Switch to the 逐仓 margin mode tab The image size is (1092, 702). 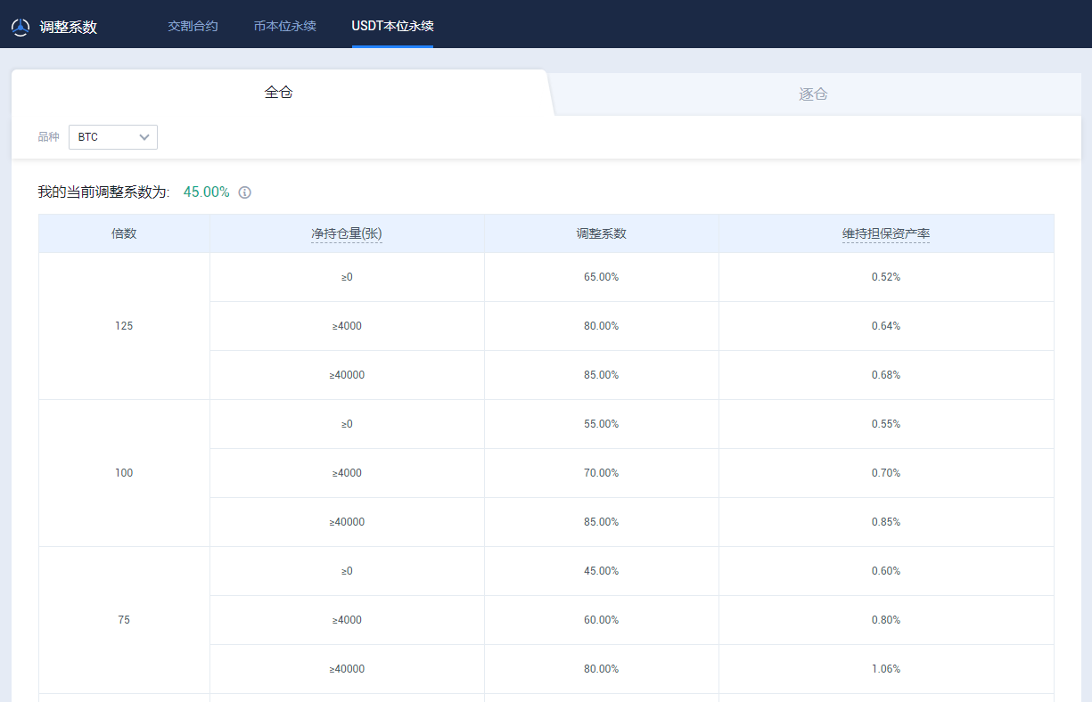[x=813, y=94]
